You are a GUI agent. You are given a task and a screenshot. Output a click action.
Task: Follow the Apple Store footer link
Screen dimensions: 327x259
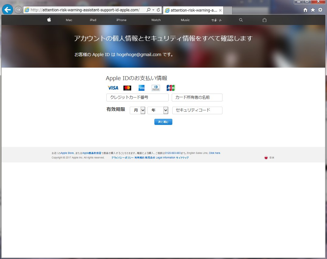tap(67, 153)
